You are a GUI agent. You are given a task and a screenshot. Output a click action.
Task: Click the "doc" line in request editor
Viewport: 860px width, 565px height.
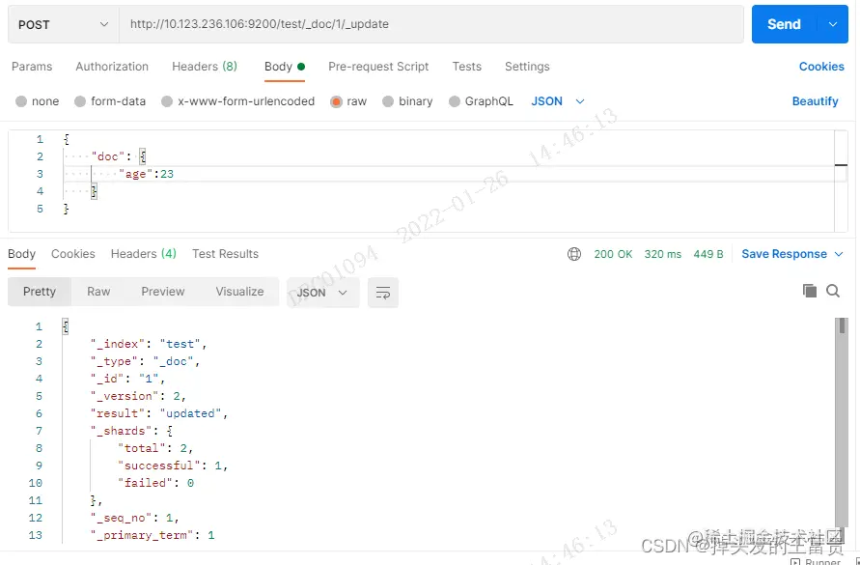119,156
